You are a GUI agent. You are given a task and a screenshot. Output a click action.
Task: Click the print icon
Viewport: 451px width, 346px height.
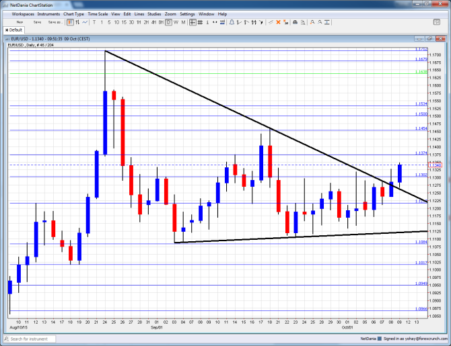coord(295,22)
